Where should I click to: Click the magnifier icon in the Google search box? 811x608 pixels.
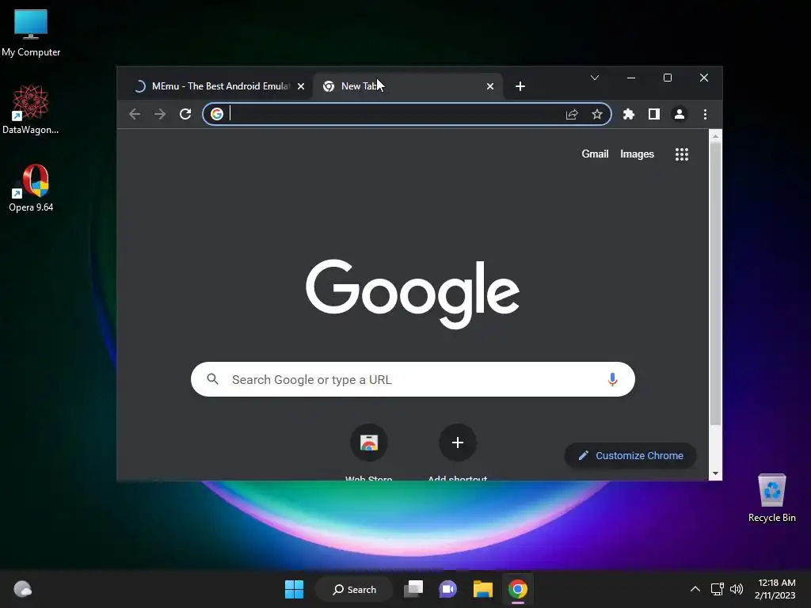pos(212,379)
